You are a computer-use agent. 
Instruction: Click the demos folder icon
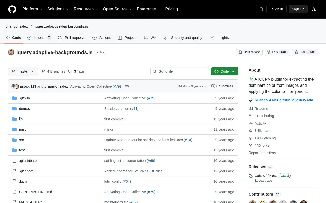click(15, 109)
